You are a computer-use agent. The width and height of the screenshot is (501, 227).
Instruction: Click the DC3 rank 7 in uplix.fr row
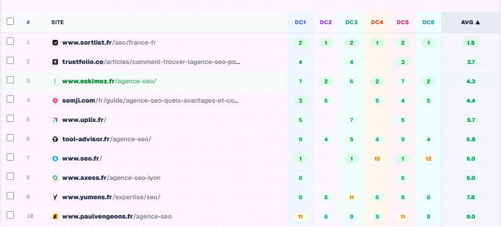(351, 120)
